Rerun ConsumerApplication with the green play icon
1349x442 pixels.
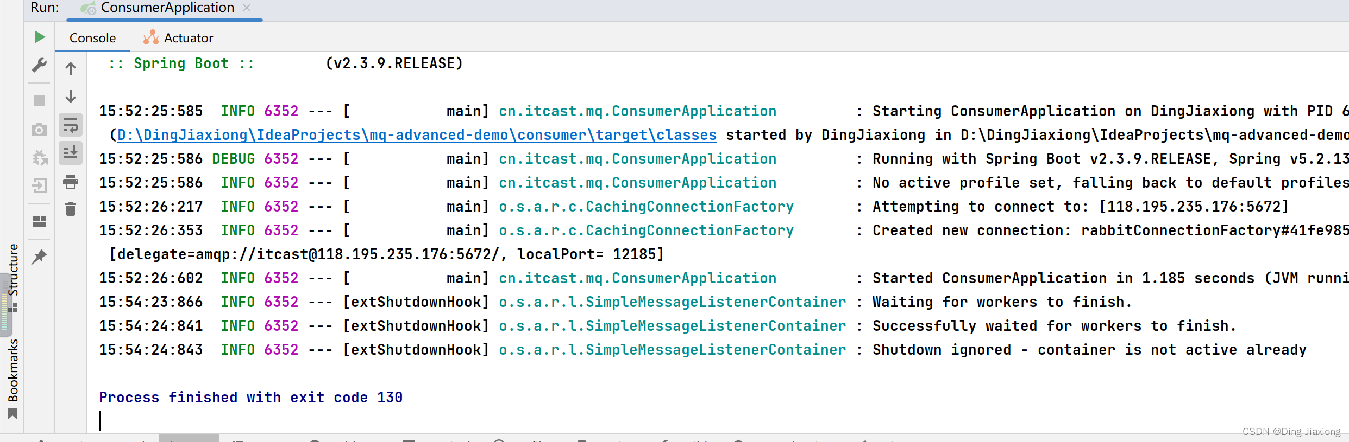(x=39, y=37)
